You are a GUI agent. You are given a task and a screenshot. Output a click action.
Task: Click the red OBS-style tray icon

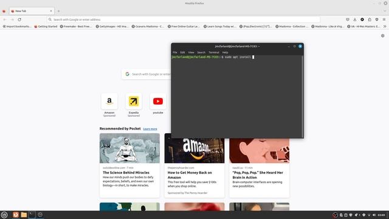pos(335,215)
